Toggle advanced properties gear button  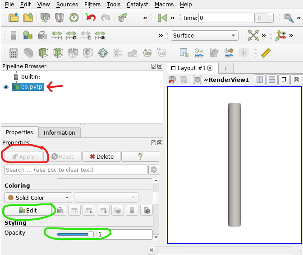[154, 170]
